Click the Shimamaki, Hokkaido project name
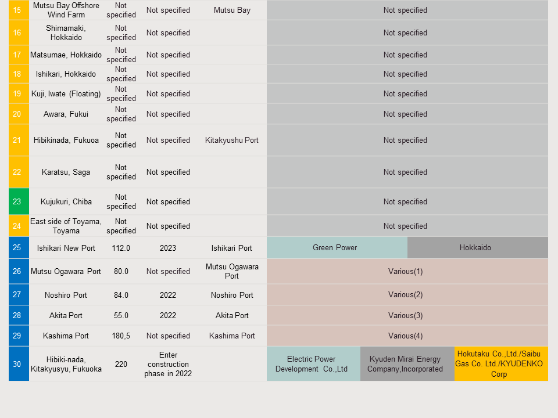This screenshot has height=418, width=558. click(66, 33)
